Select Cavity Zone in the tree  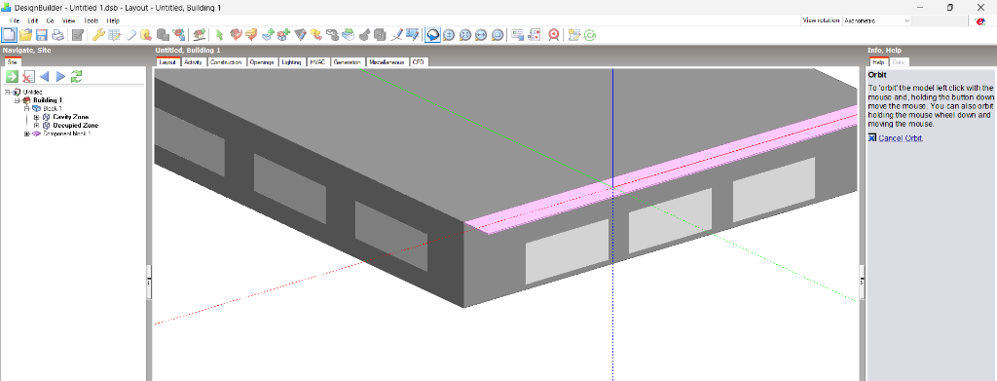[x=70, y=117]
